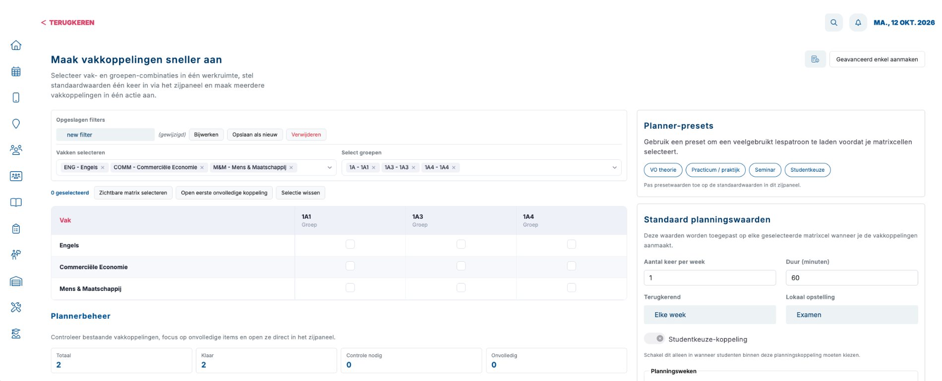This screenshot has width=942, height=381.
Task: Click the garage building sidebar icon
Action: (x=16, y=281)
